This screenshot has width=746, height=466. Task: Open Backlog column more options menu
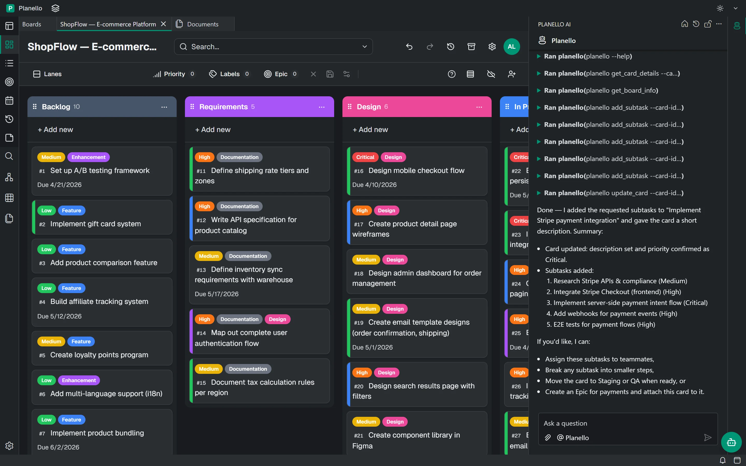pos(164,107)
